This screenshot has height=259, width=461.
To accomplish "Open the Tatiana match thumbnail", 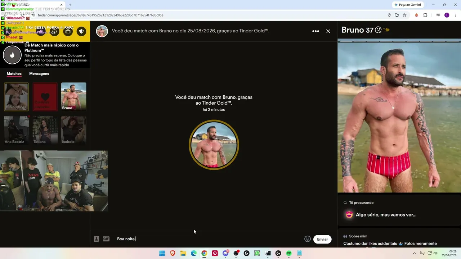I will coord(45,130).
